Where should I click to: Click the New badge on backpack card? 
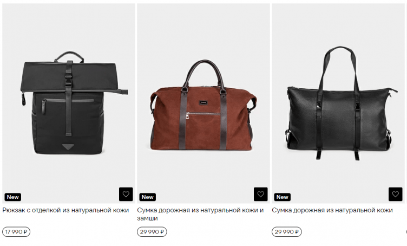pos(13,197)
